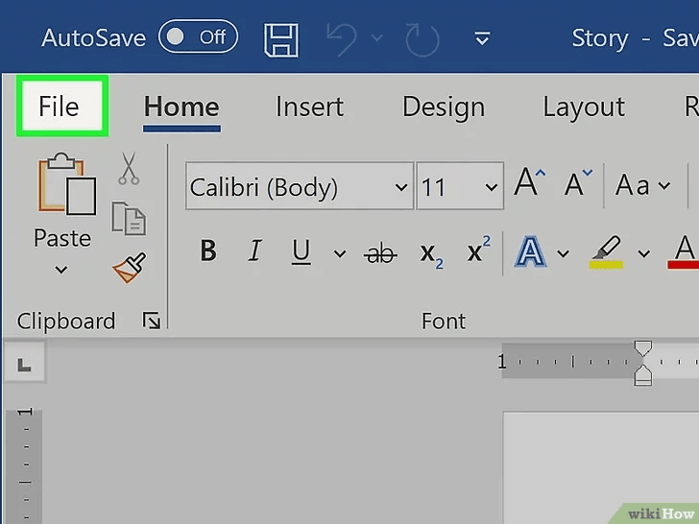This screenshot has height=524, width=699.
Task: Apply Text Effects outlined A icon
Action: click(530, 252)
